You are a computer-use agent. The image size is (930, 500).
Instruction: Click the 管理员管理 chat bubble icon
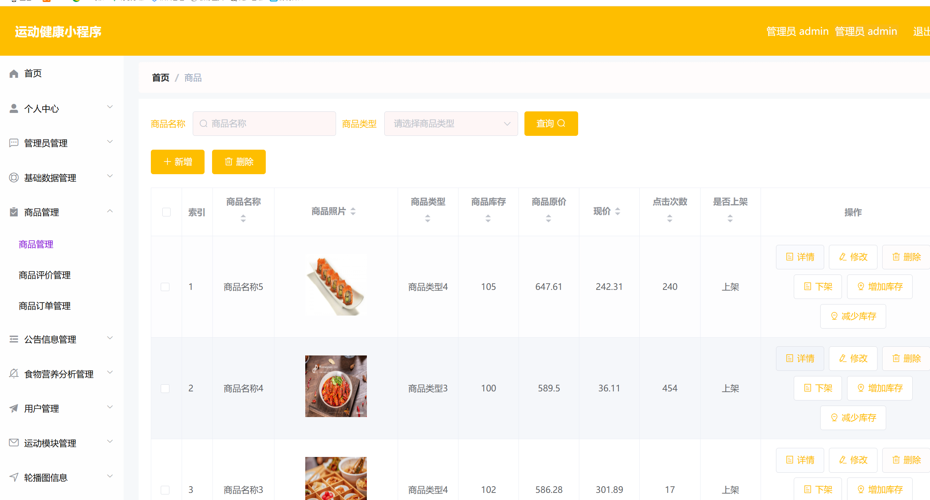[13, 143]
